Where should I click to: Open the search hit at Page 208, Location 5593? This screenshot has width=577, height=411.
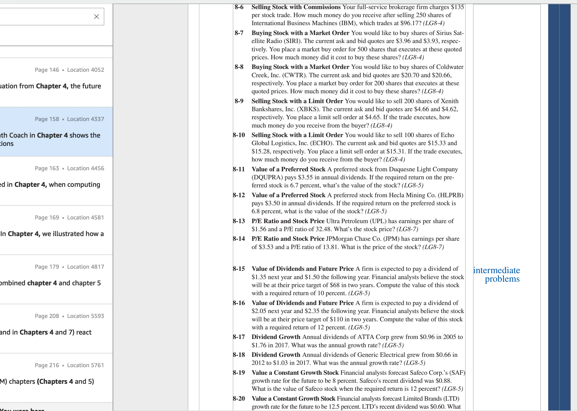pyautogui.click(x=56, y=329)
